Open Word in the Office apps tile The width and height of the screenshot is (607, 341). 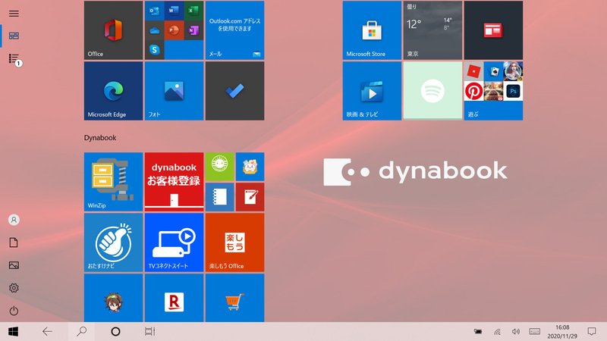174,11
